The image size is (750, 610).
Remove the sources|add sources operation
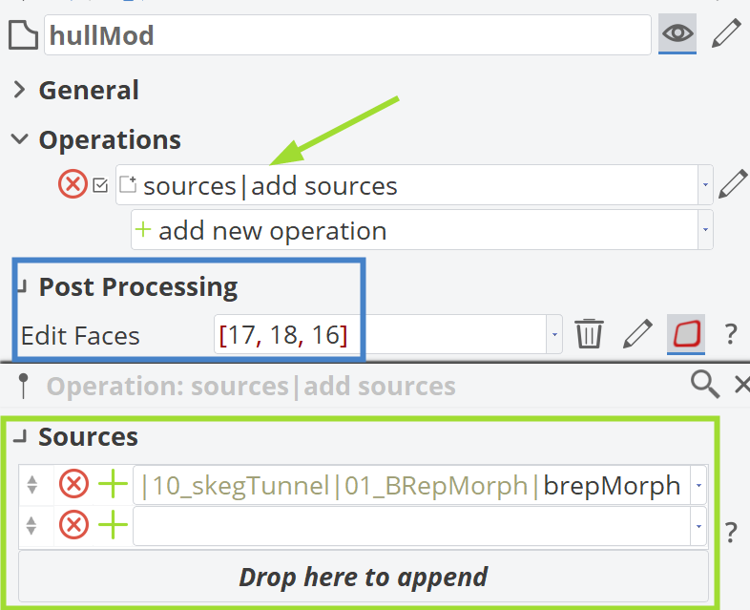point(73,184)
